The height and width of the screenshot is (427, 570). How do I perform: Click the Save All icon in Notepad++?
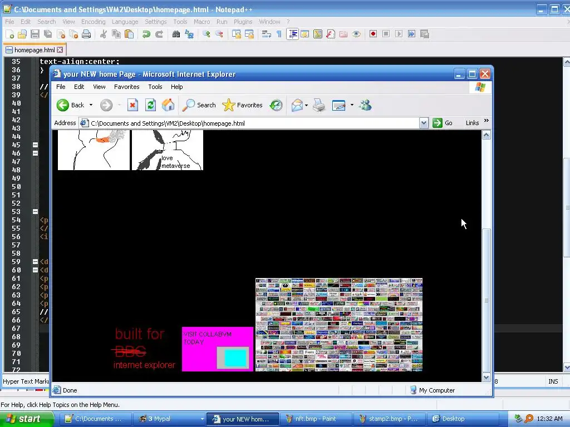tap(48, 34)
